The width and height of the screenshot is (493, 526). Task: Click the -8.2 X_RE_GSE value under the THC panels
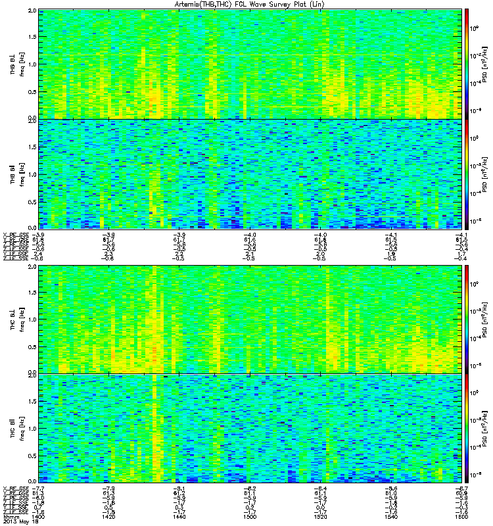[x=250, y=489]
